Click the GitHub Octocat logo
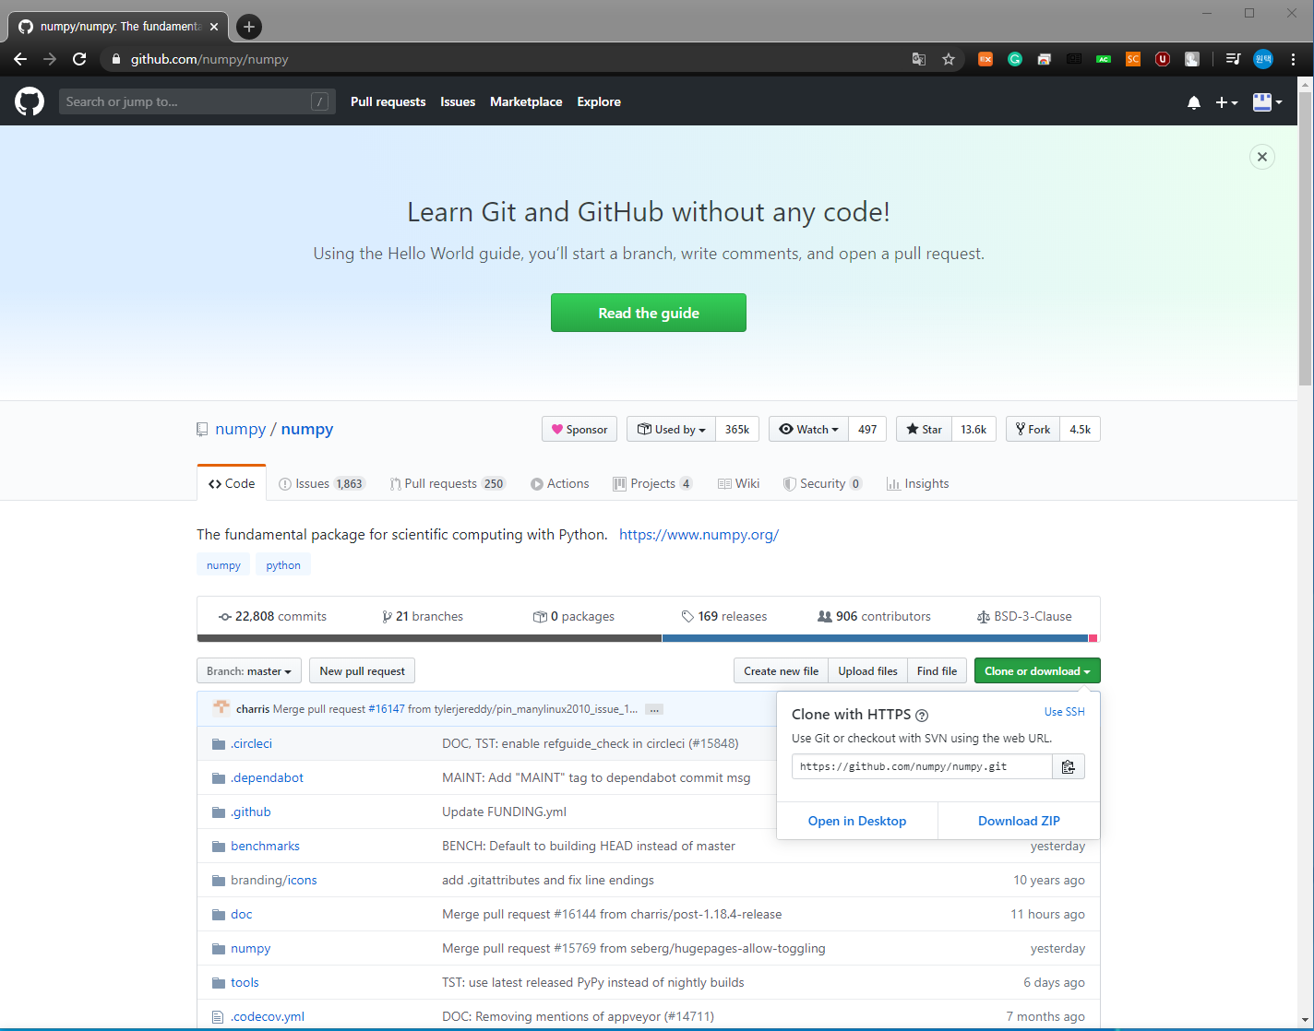The height and width of the screenshot is (1031, 1314). (30, 101)
